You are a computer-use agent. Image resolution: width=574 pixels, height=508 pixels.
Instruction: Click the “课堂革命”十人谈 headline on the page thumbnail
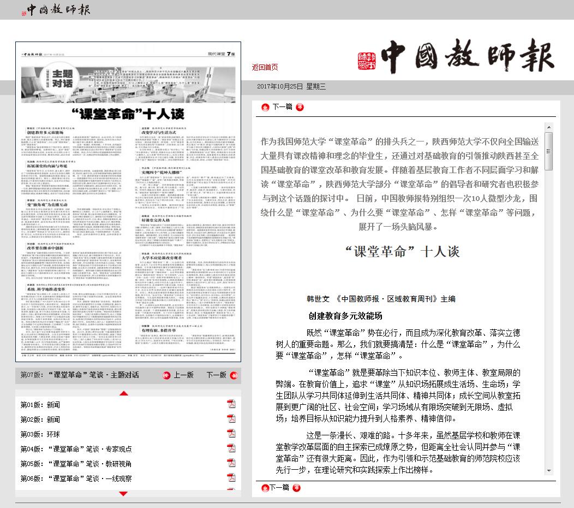coord(128,114)
